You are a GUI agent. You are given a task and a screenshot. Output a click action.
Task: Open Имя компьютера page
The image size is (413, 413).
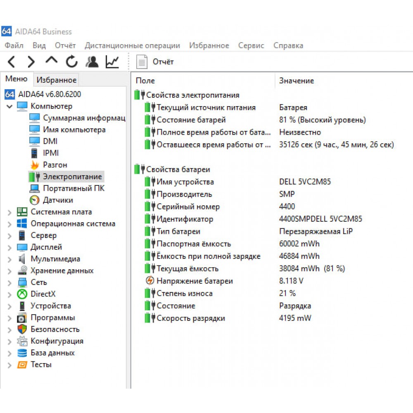[x=67, y=130]
